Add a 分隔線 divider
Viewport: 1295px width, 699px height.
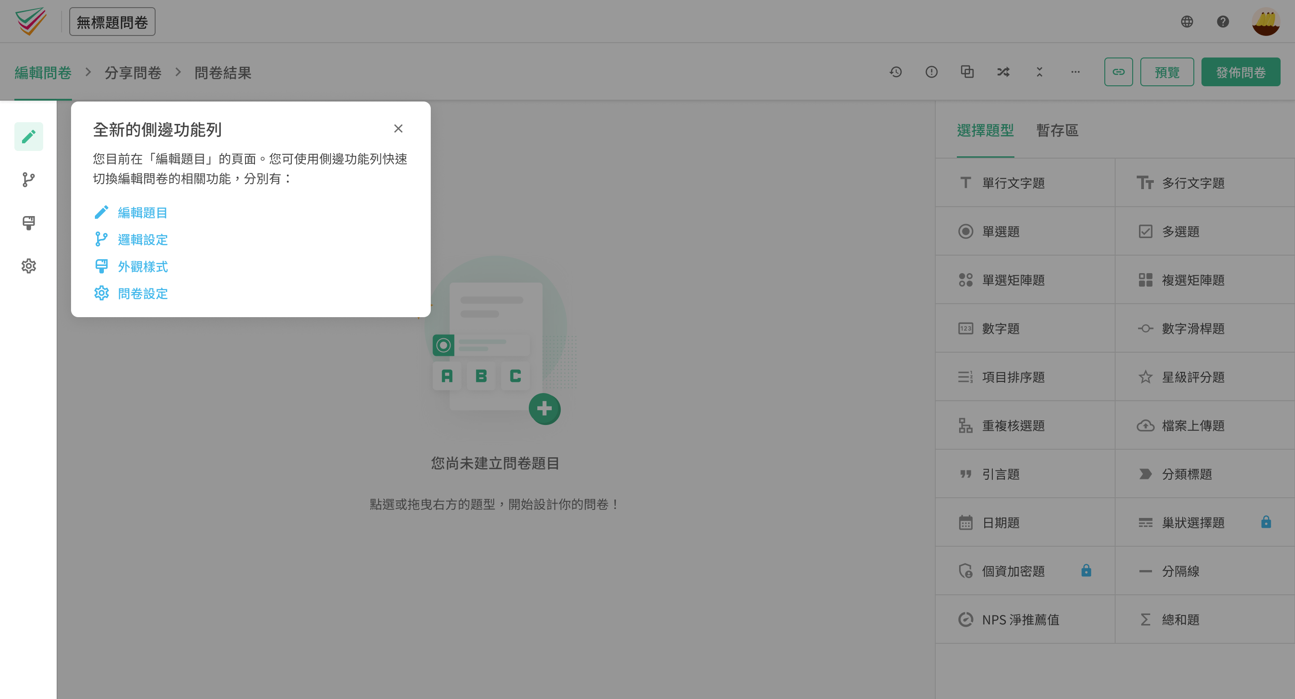pyautogui.click(x=1205, y=571)
